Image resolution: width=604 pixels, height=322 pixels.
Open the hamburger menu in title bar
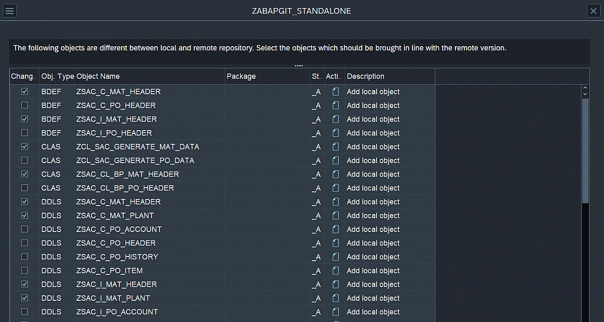(9, 10)
